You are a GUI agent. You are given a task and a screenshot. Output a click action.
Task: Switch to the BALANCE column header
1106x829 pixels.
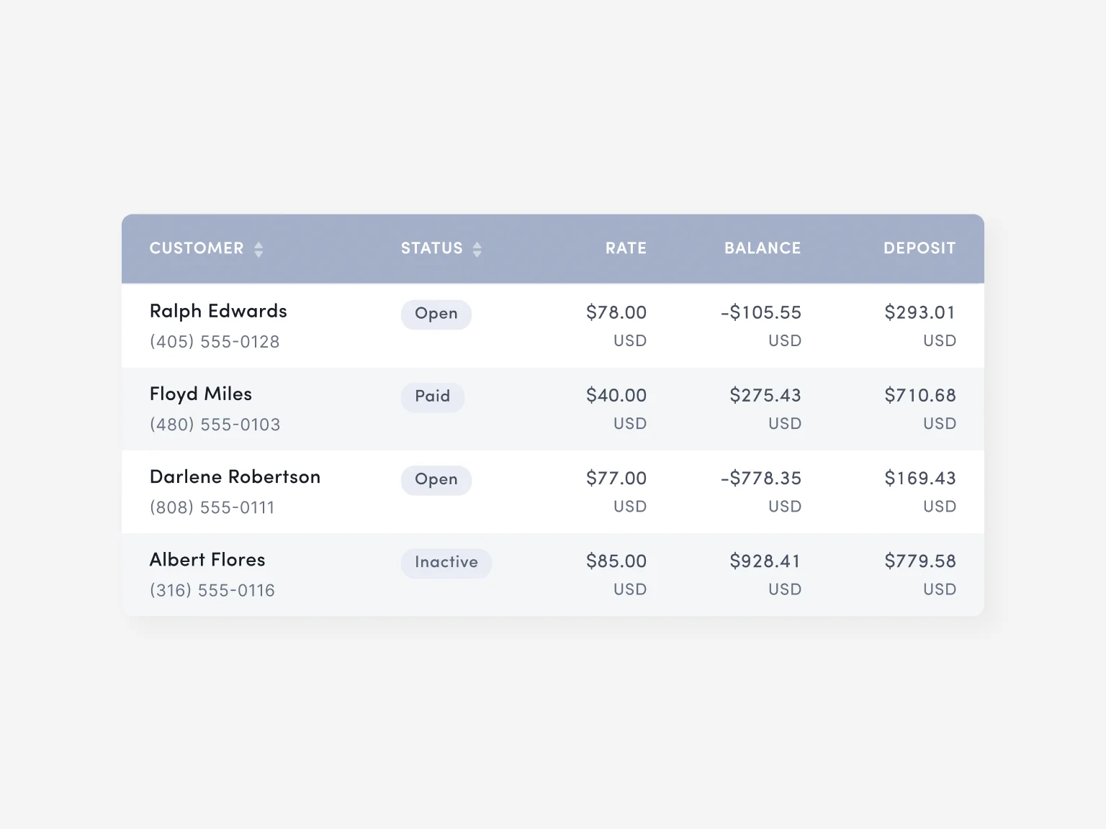pyautogui.click(x=762, y=248)
